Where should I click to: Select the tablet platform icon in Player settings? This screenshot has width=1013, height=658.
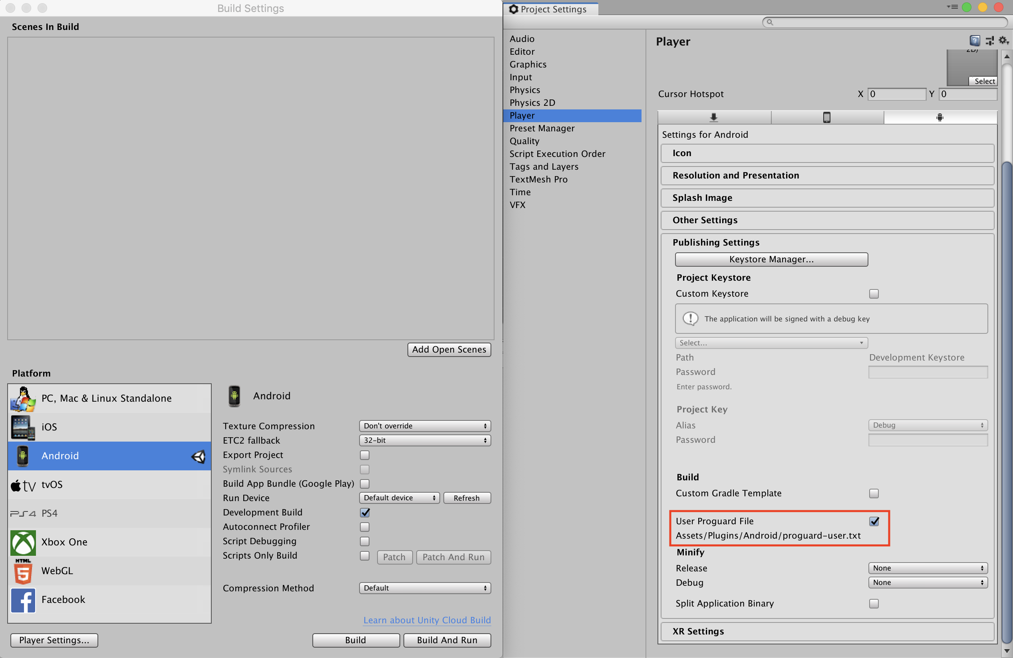[827, 117]
